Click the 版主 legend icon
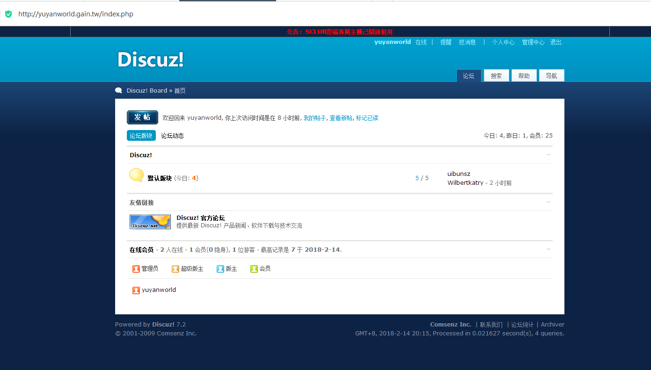The width and height of the screenshot is (651, 370). (220, 269)
